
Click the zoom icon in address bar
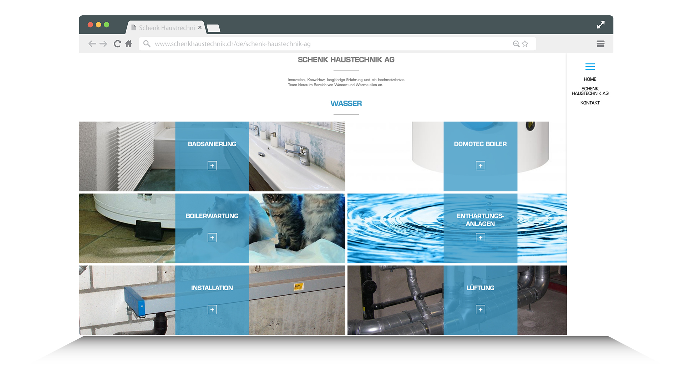click(516, 44)
